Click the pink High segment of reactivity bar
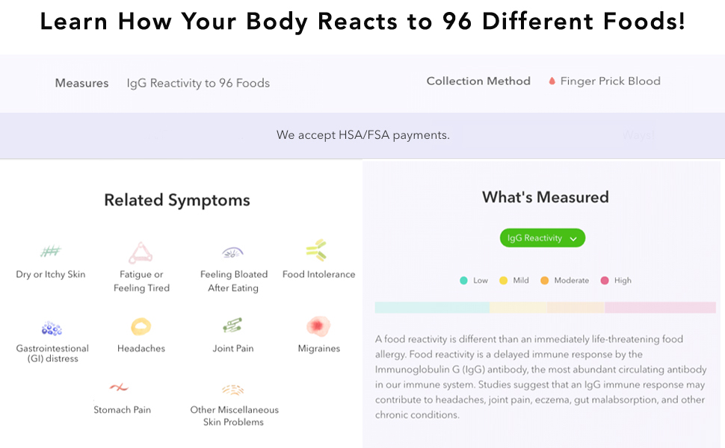 coord(660,307)
